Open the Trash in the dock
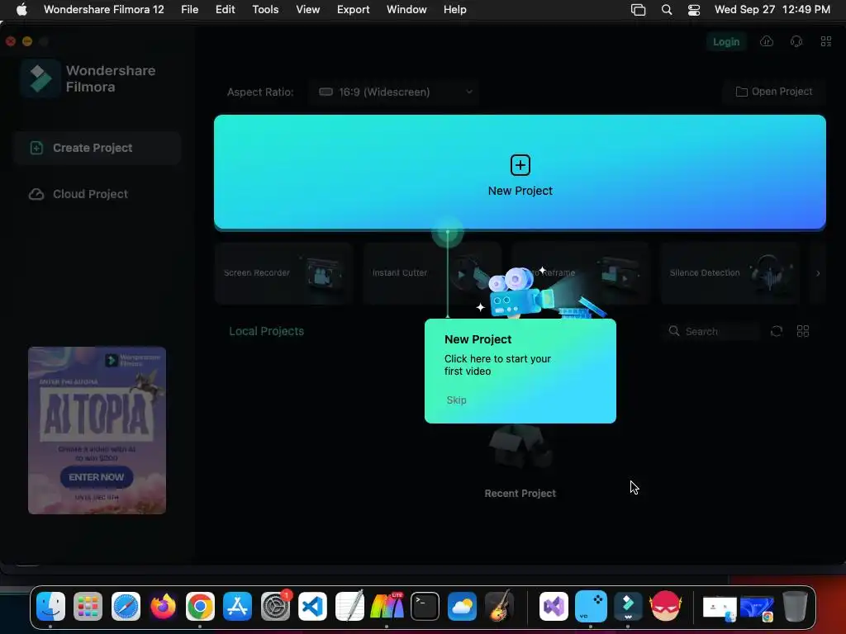 pyautogui.click(x=795, y=606)
